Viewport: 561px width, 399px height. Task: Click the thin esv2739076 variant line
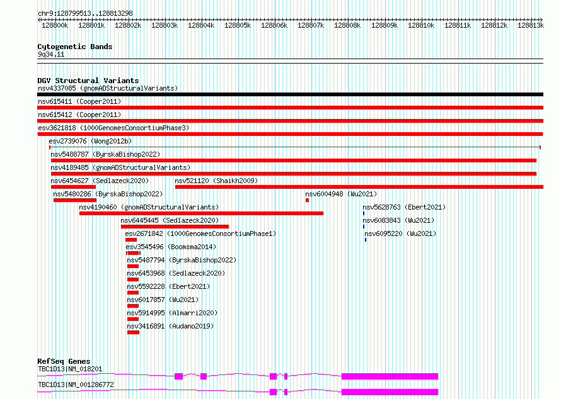[x=295, y=147]
